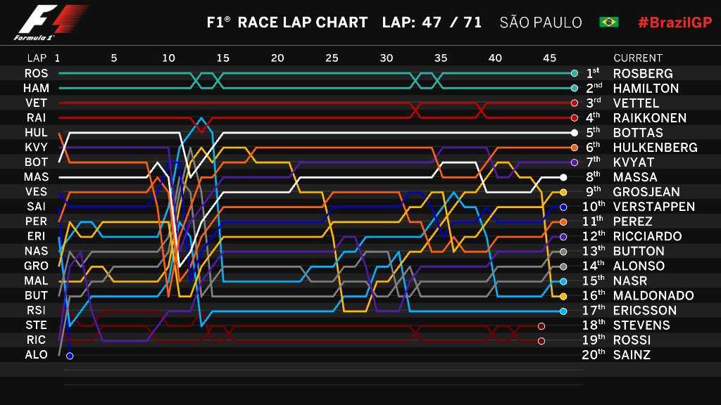
Task: Click the 'F1 RACE LAP CHART' title
Action: [x=287, y=22]
